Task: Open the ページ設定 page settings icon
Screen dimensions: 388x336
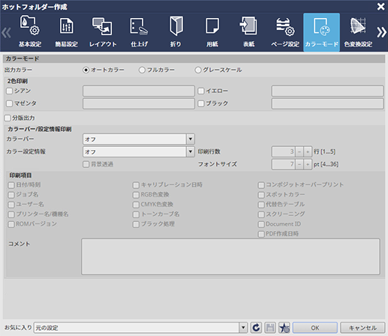Action: 285,32
